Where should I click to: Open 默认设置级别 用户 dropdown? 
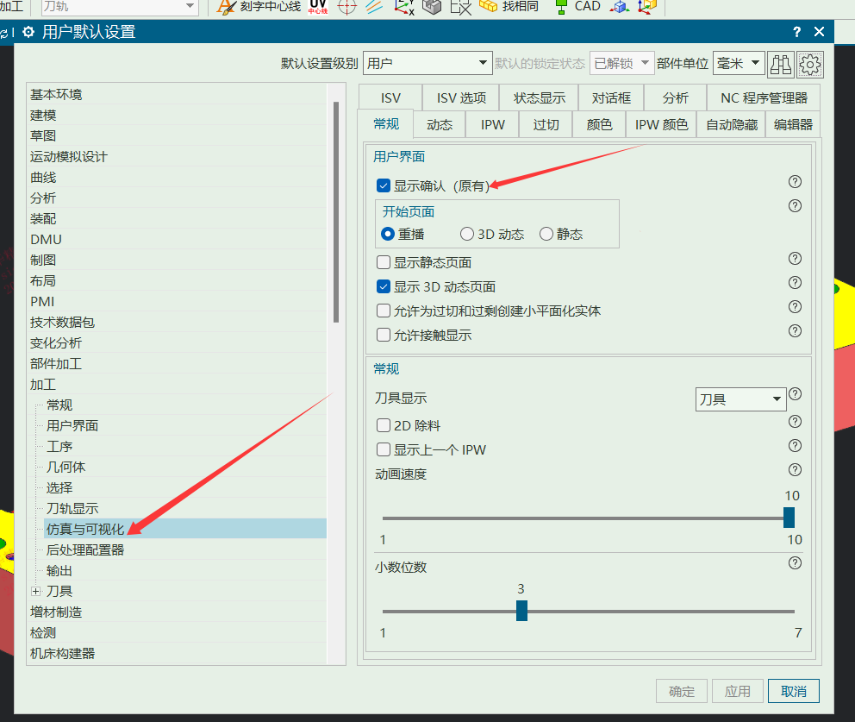pyautogui.click(x=427, y=63)
